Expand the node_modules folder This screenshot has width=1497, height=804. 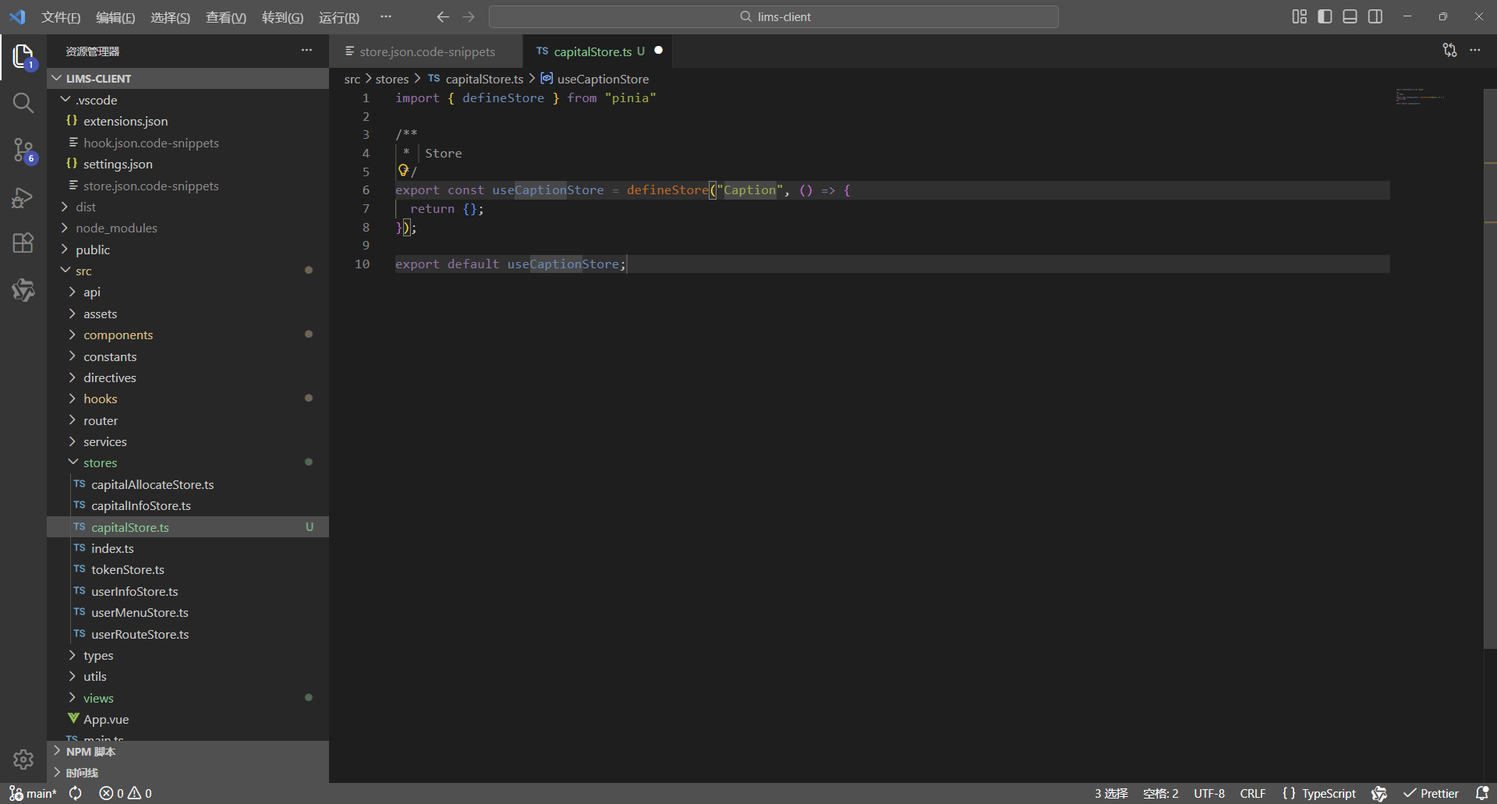(x=188, y=228)
